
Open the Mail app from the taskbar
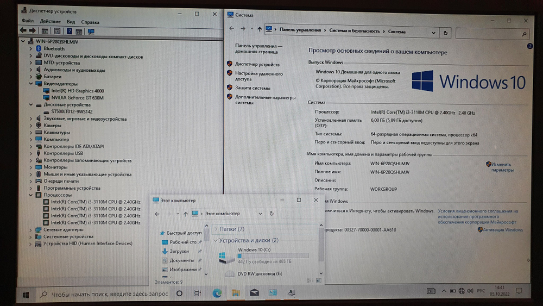click(x=254, y=293)
